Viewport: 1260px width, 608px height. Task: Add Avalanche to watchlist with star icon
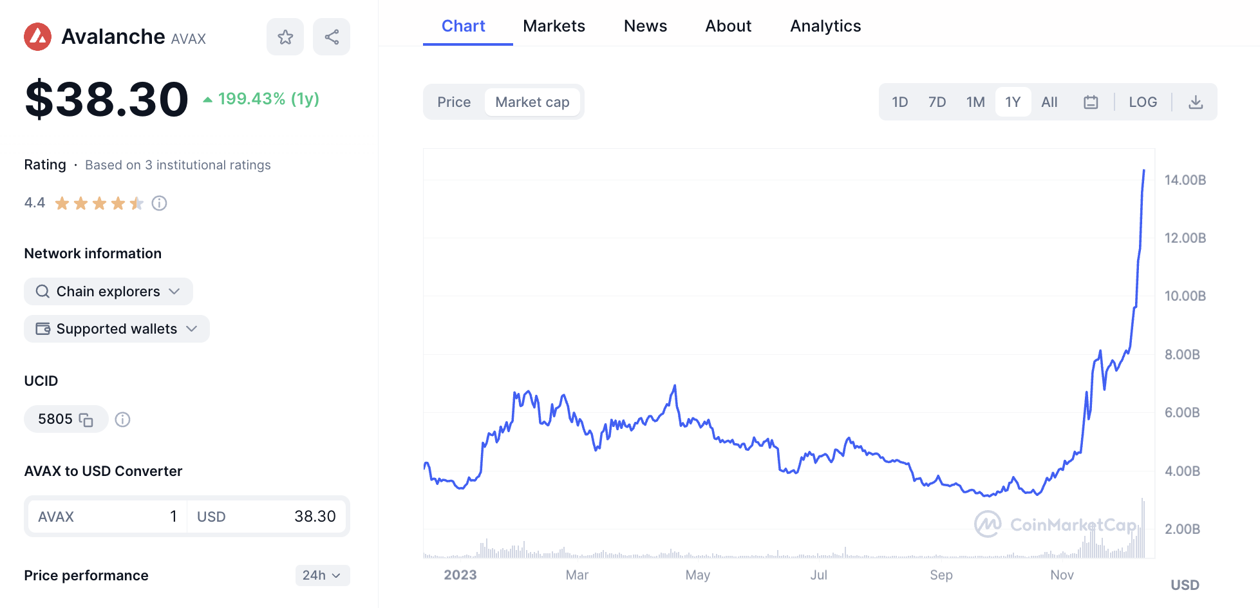point(285,37)
